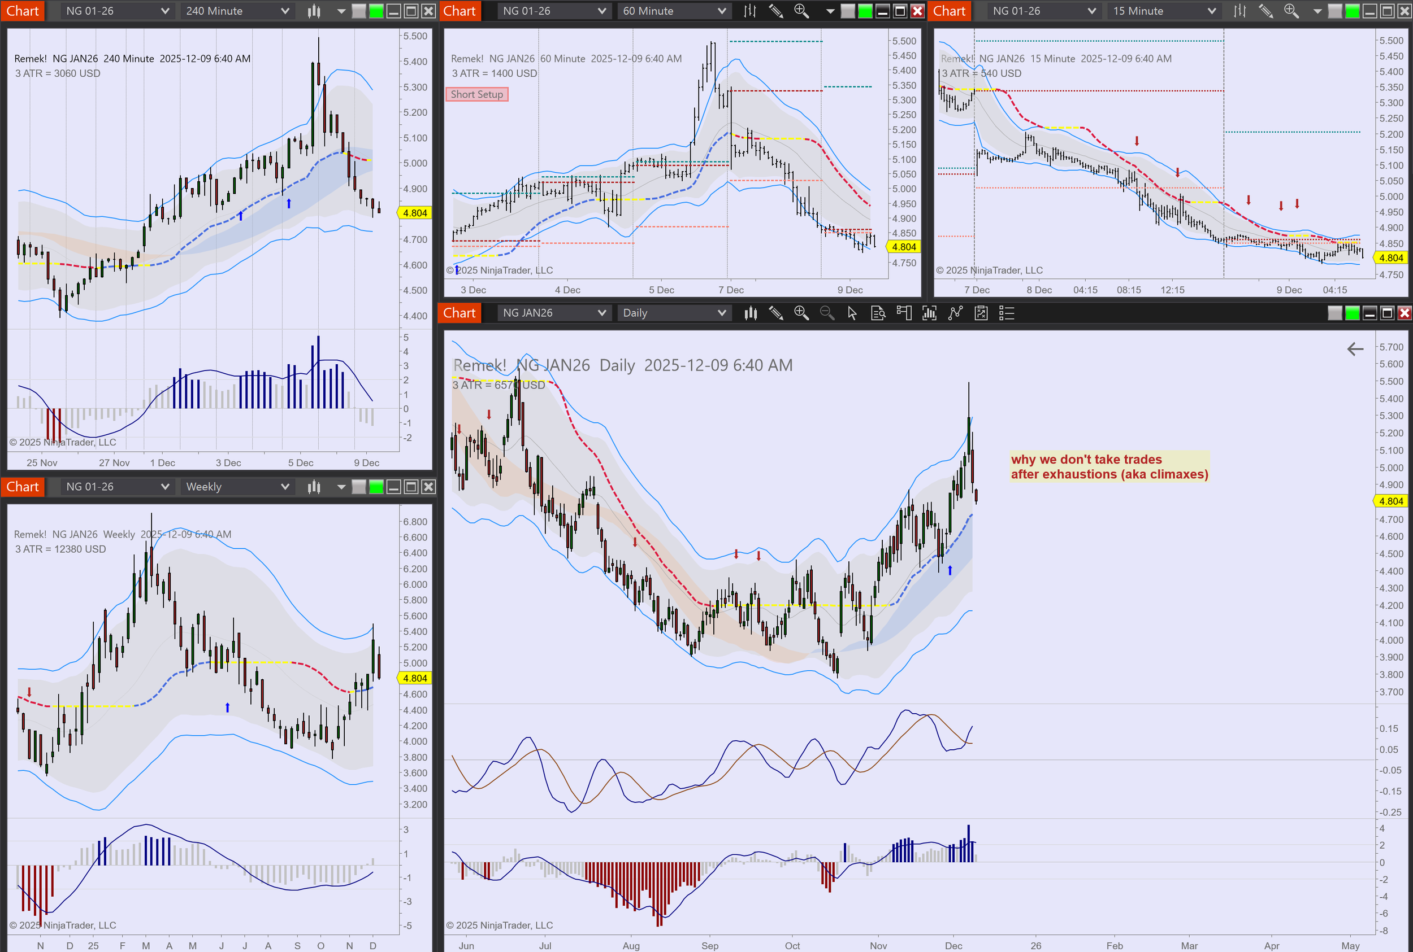Toggle green link button on Daily chart
Screen dimensions: 1413x952
click(1352, 313)
